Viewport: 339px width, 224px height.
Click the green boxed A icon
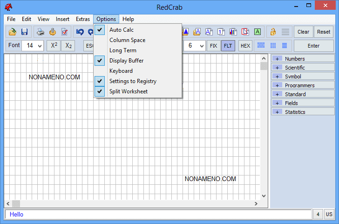[x=258, y=32]
